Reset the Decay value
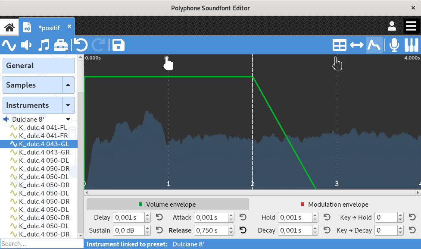Image resolution: width=421 pixels, height=249 pixels. (327, 230)
